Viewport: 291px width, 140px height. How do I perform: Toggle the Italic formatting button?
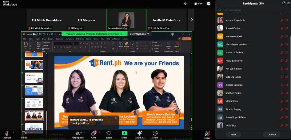click(58, 47)
